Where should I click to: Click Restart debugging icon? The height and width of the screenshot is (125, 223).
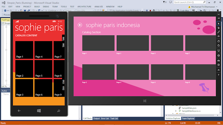click(x=154, y=10)
